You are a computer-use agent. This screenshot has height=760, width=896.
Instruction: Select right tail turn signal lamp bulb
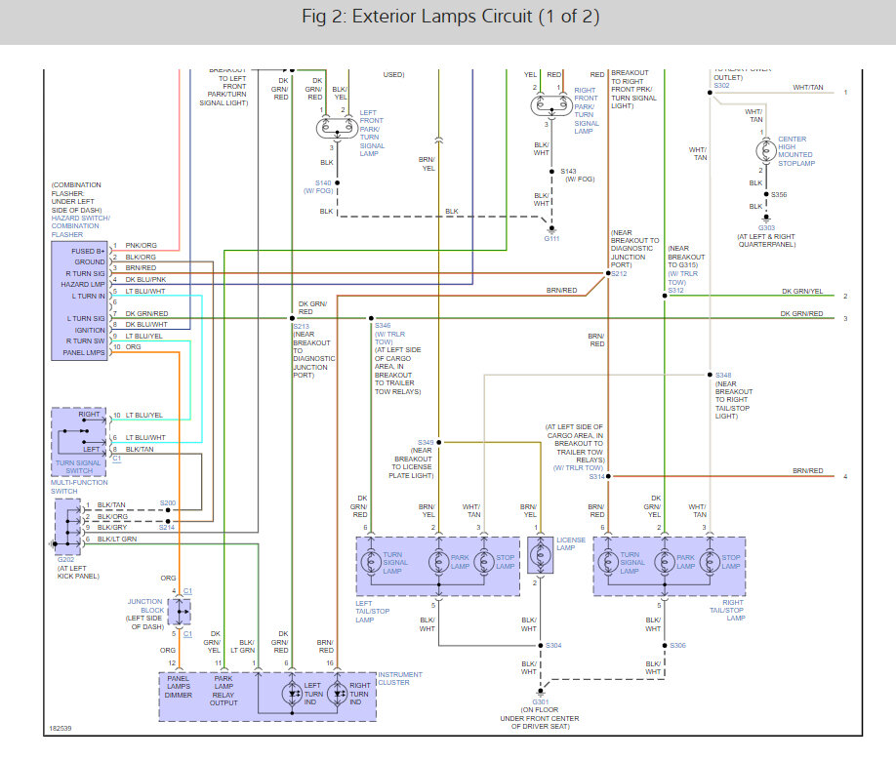coord(608,562)
